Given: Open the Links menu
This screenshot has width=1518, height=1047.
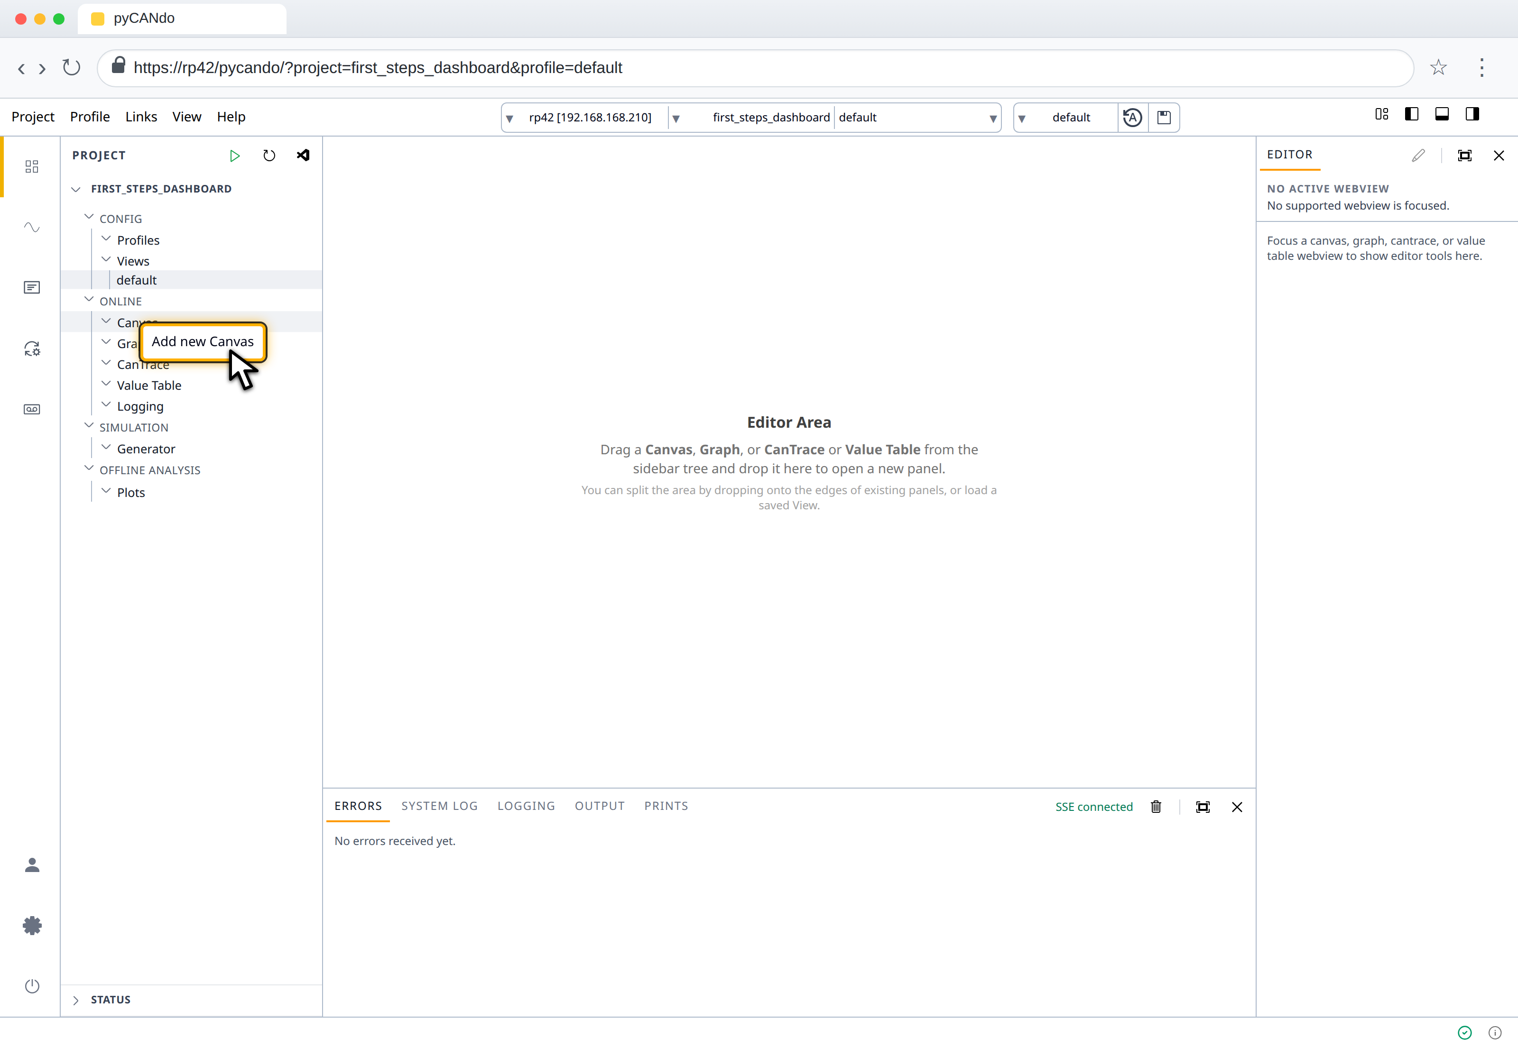Looking at the screenshot, I should point(141,117).
